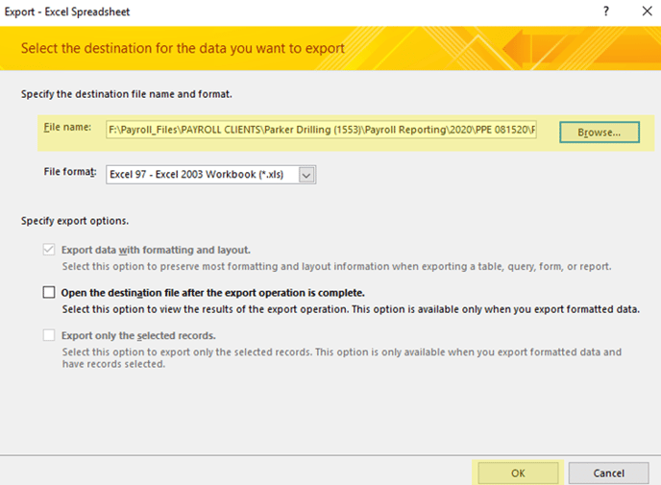
Task: Click the yellow "Select the destination" header banner
Action: (183, 47)
